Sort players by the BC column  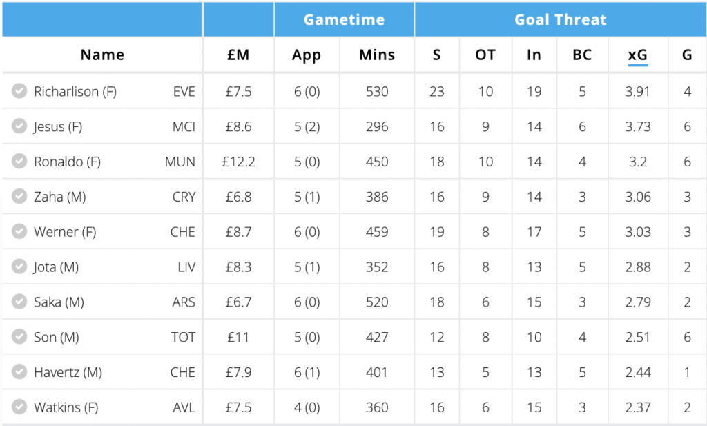click(x=582, y=55)
